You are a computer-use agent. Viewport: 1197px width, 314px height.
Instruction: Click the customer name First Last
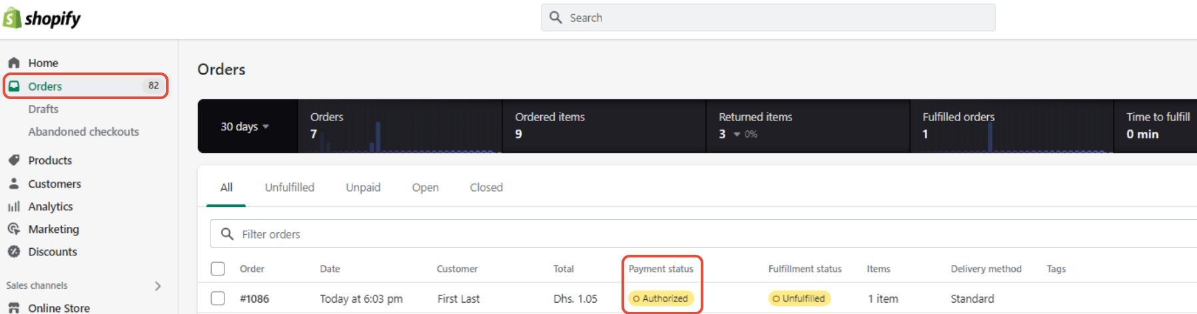click(458, 299)
